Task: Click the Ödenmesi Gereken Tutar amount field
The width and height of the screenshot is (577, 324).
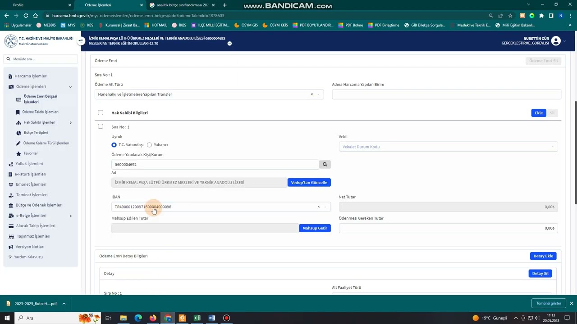Action: (x=448, y=228)
